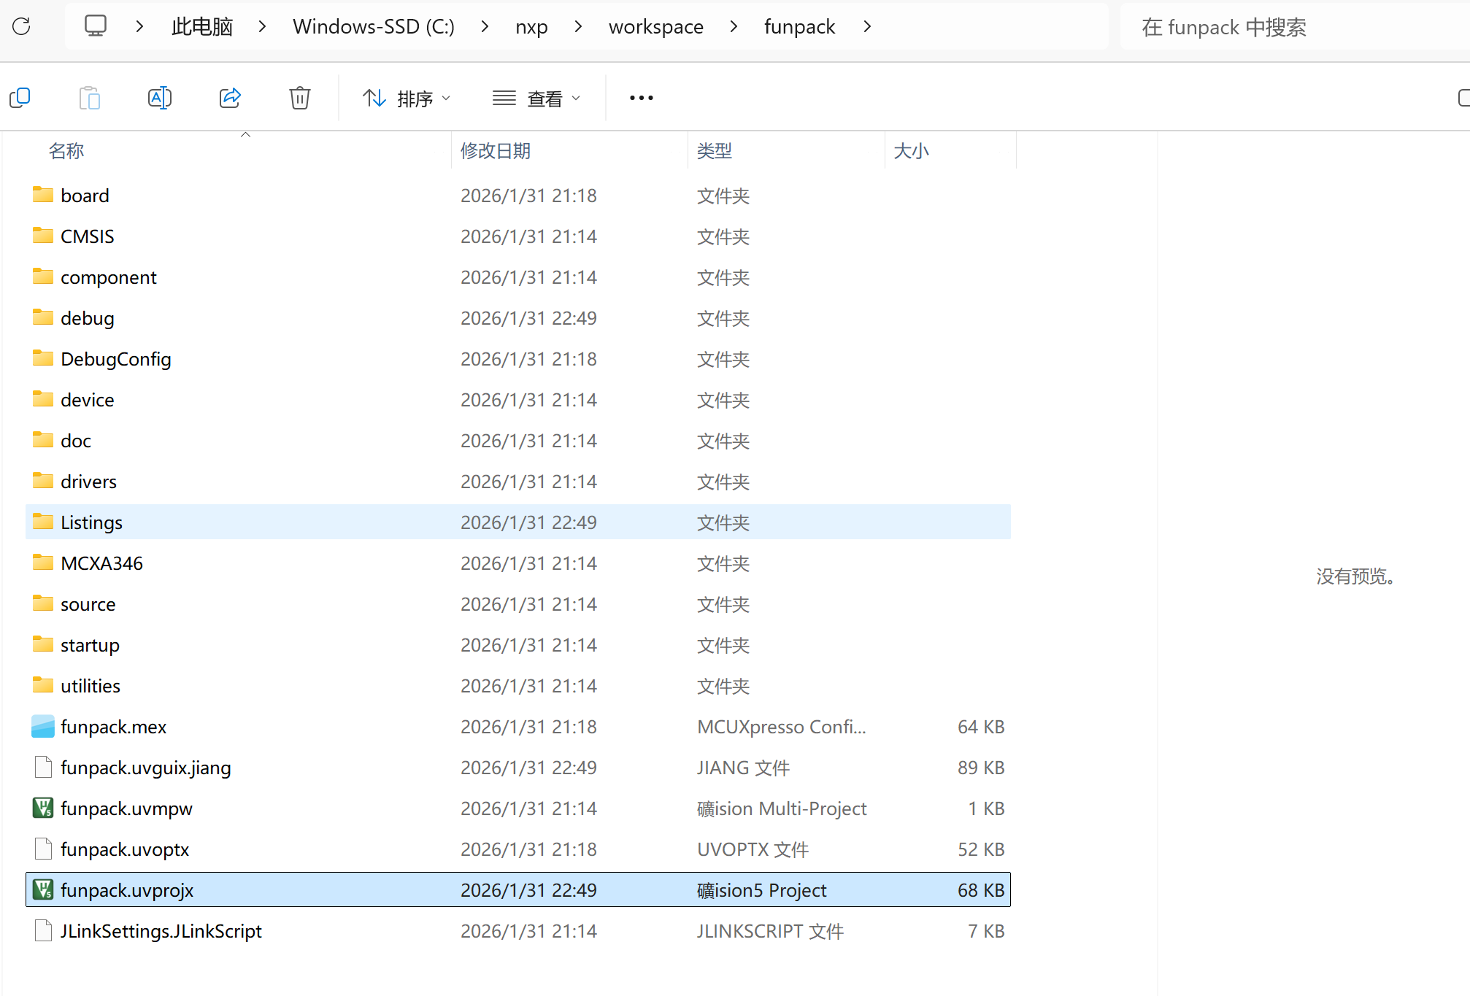Open the 排序 sort options dropdown
Viewport: 1470px width, 996px height.
click(406, 98)
